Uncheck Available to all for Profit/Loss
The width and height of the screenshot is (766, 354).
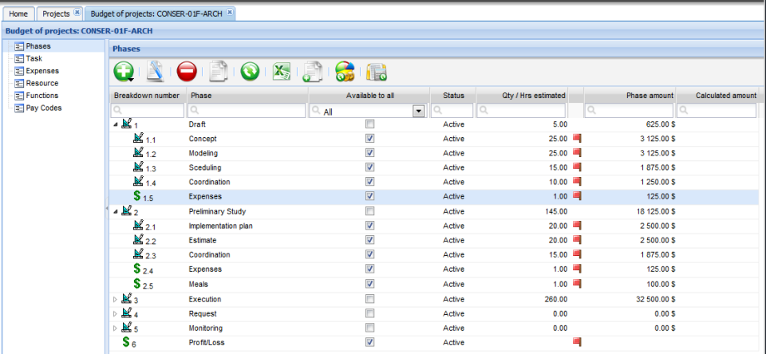369,341
